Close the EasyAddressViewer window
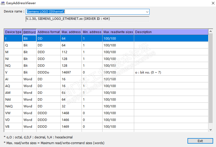Image resolution: width=216 pixels, height=147 pixels. [213, 3]
